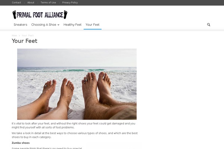Open Choosing A Shoe menu
This screenshot has height=149, width=224.
coord(44,25)
